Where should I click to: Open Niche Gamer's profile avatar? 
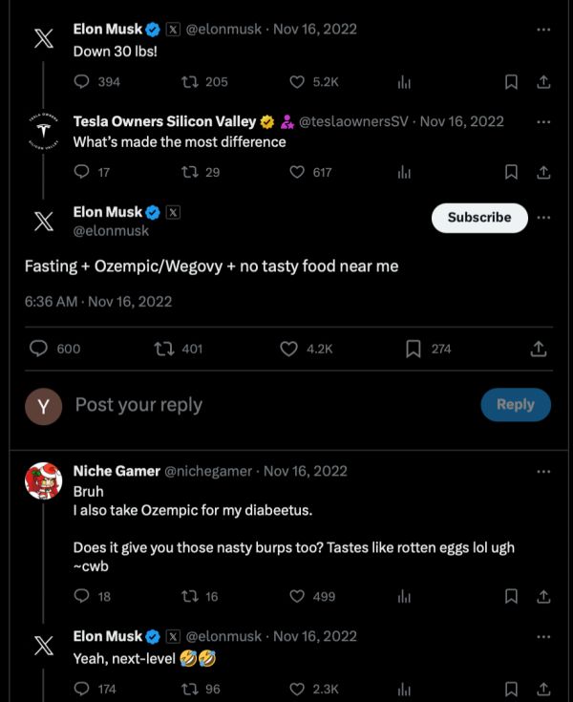[x=43, y=480]
